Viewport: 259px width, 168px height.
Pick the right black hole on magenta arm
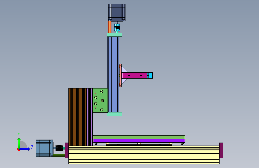141,76
